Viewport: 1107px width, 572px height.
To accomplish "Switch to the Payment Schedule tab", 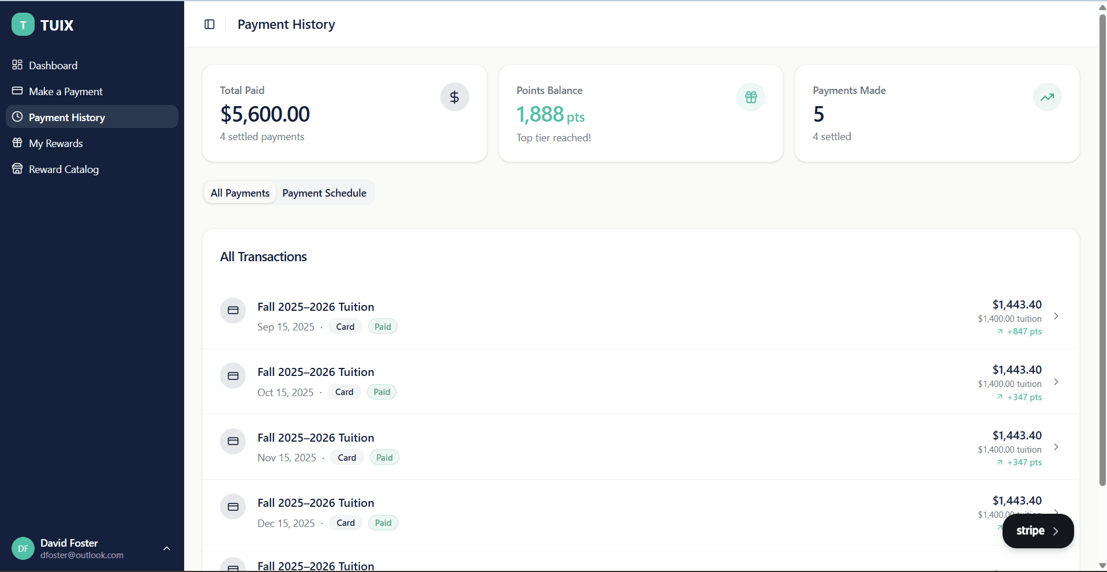I will 324,193.
